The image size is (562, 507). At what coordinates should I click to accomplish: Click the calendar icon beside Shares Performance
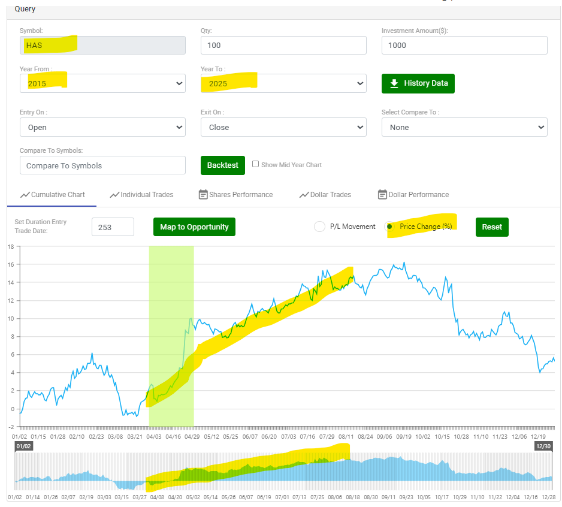pyautogui.click(x=203, y=194)
